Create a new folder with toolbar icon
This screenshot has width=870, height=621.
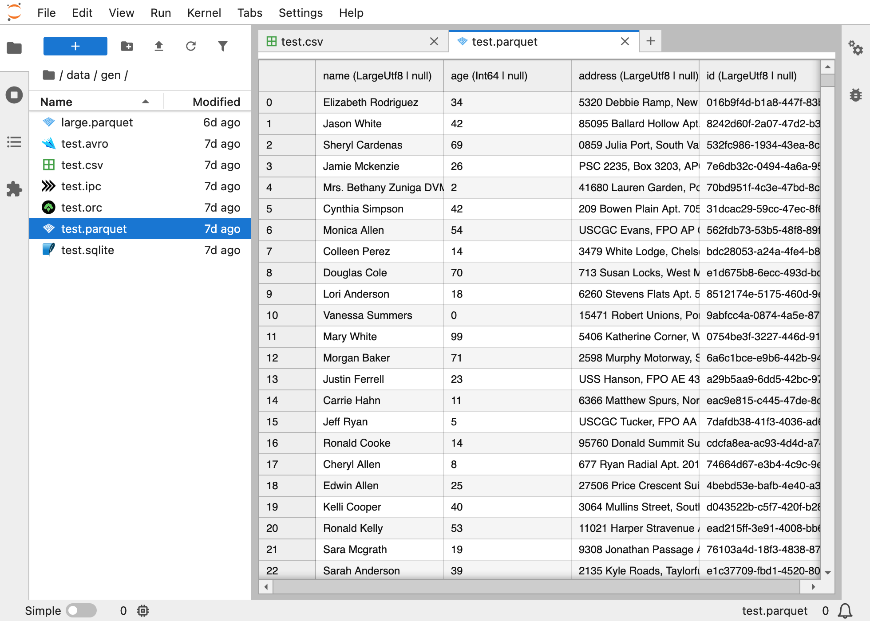tap(127, 46)
